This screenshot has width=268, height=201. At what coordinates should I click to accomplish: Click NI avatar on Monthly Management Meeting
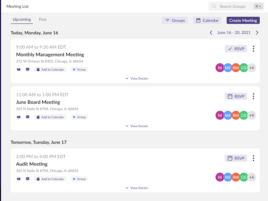[220, 68]
